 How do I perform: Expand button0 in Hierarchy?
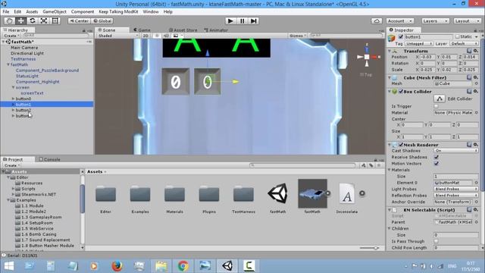(14, 99)
